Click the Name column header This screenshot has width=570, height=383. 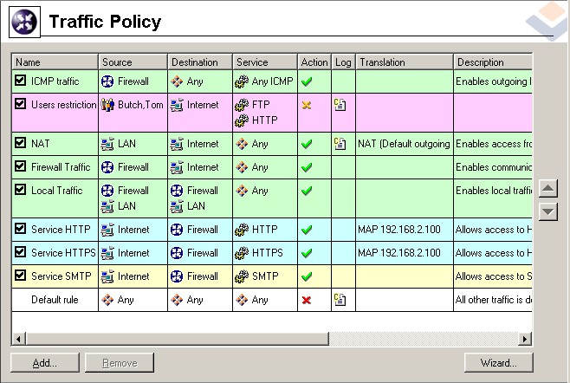[x=55, y=62]
